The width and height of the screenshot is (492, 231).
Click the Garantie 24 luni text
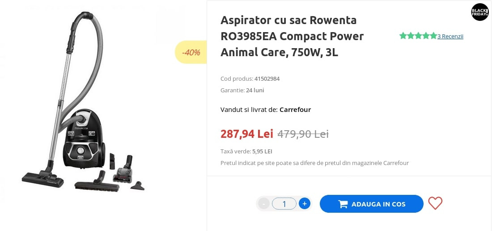coord(242,90)
